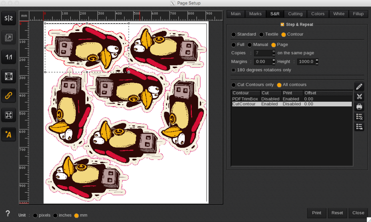Click the Reset button

337,213
